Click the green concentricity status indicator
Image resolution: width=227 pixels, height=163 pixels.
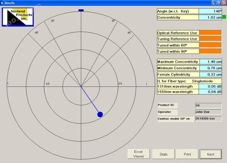tap(224, 17)
